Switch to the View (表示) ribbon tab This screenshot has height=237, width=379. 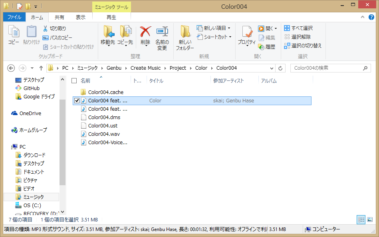[x=81, y=17]
